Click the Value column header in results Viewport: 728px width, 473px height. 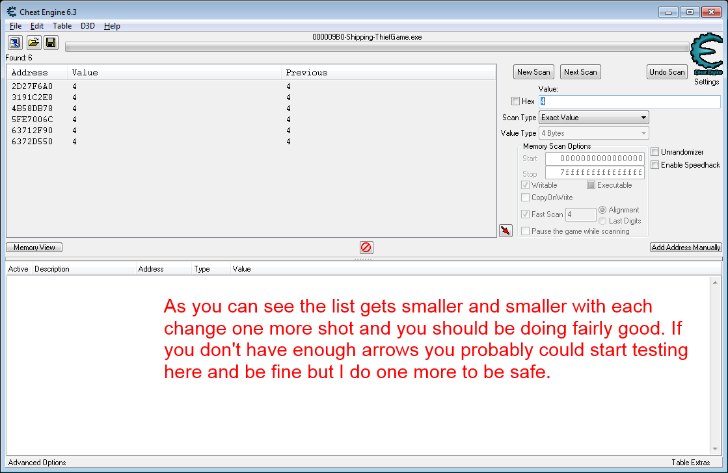click(174, 72)
